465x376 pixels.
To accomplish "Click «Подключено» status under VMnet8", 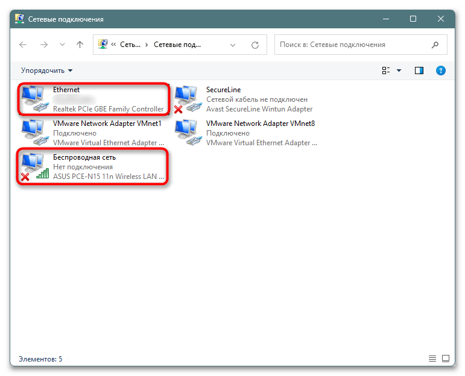I will [228, 133].
